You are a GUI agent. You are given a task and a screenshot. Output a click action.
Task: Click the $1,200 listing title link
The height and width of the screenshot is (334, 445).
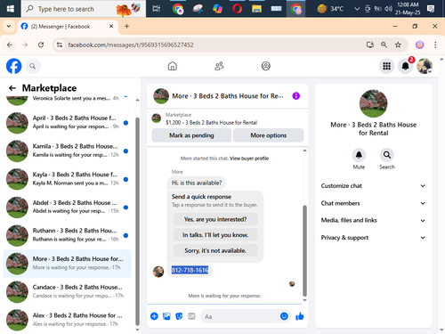point(211,123)
